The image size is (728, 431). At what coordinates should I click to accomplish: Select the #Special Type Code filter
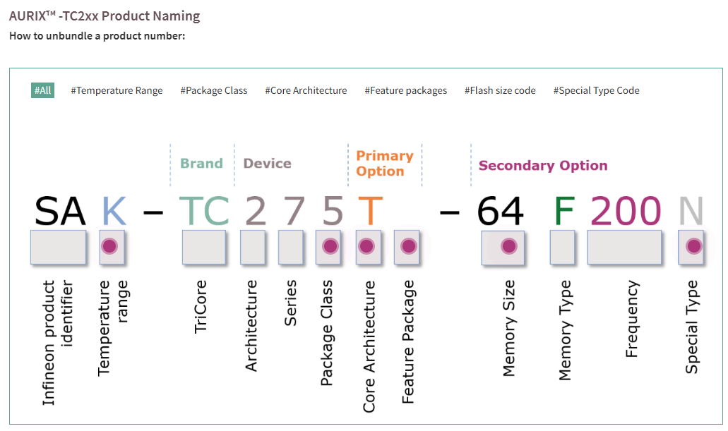click(x=597, y=90)
